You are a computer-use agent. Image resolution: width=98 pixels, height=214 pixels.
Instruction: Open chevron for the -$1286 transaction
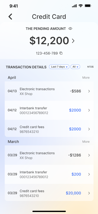pos(89,155)
